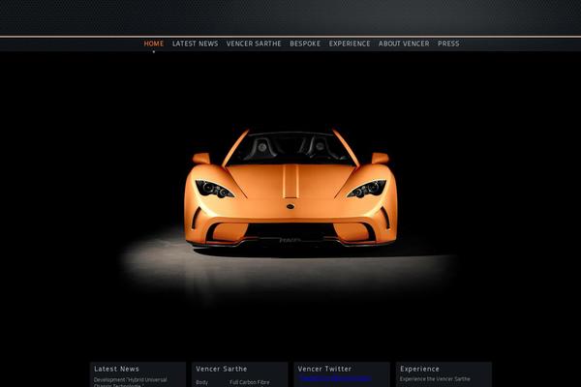Open VENCER SARTHE in the navigation bar
This screenshot has height=387, width=581.
254,44
